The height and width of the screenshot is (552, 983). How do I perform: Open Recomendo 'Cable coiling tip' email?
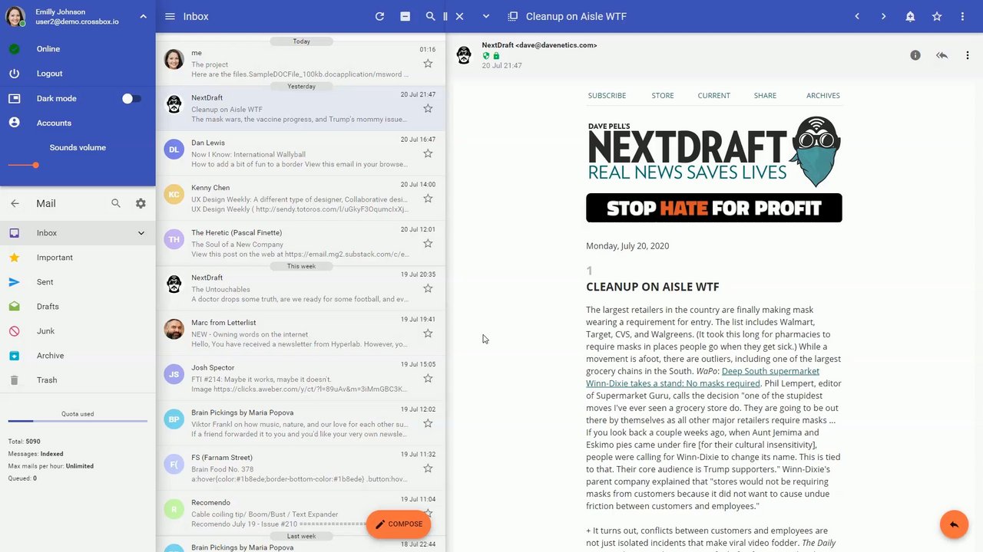(x=301, y=513)
